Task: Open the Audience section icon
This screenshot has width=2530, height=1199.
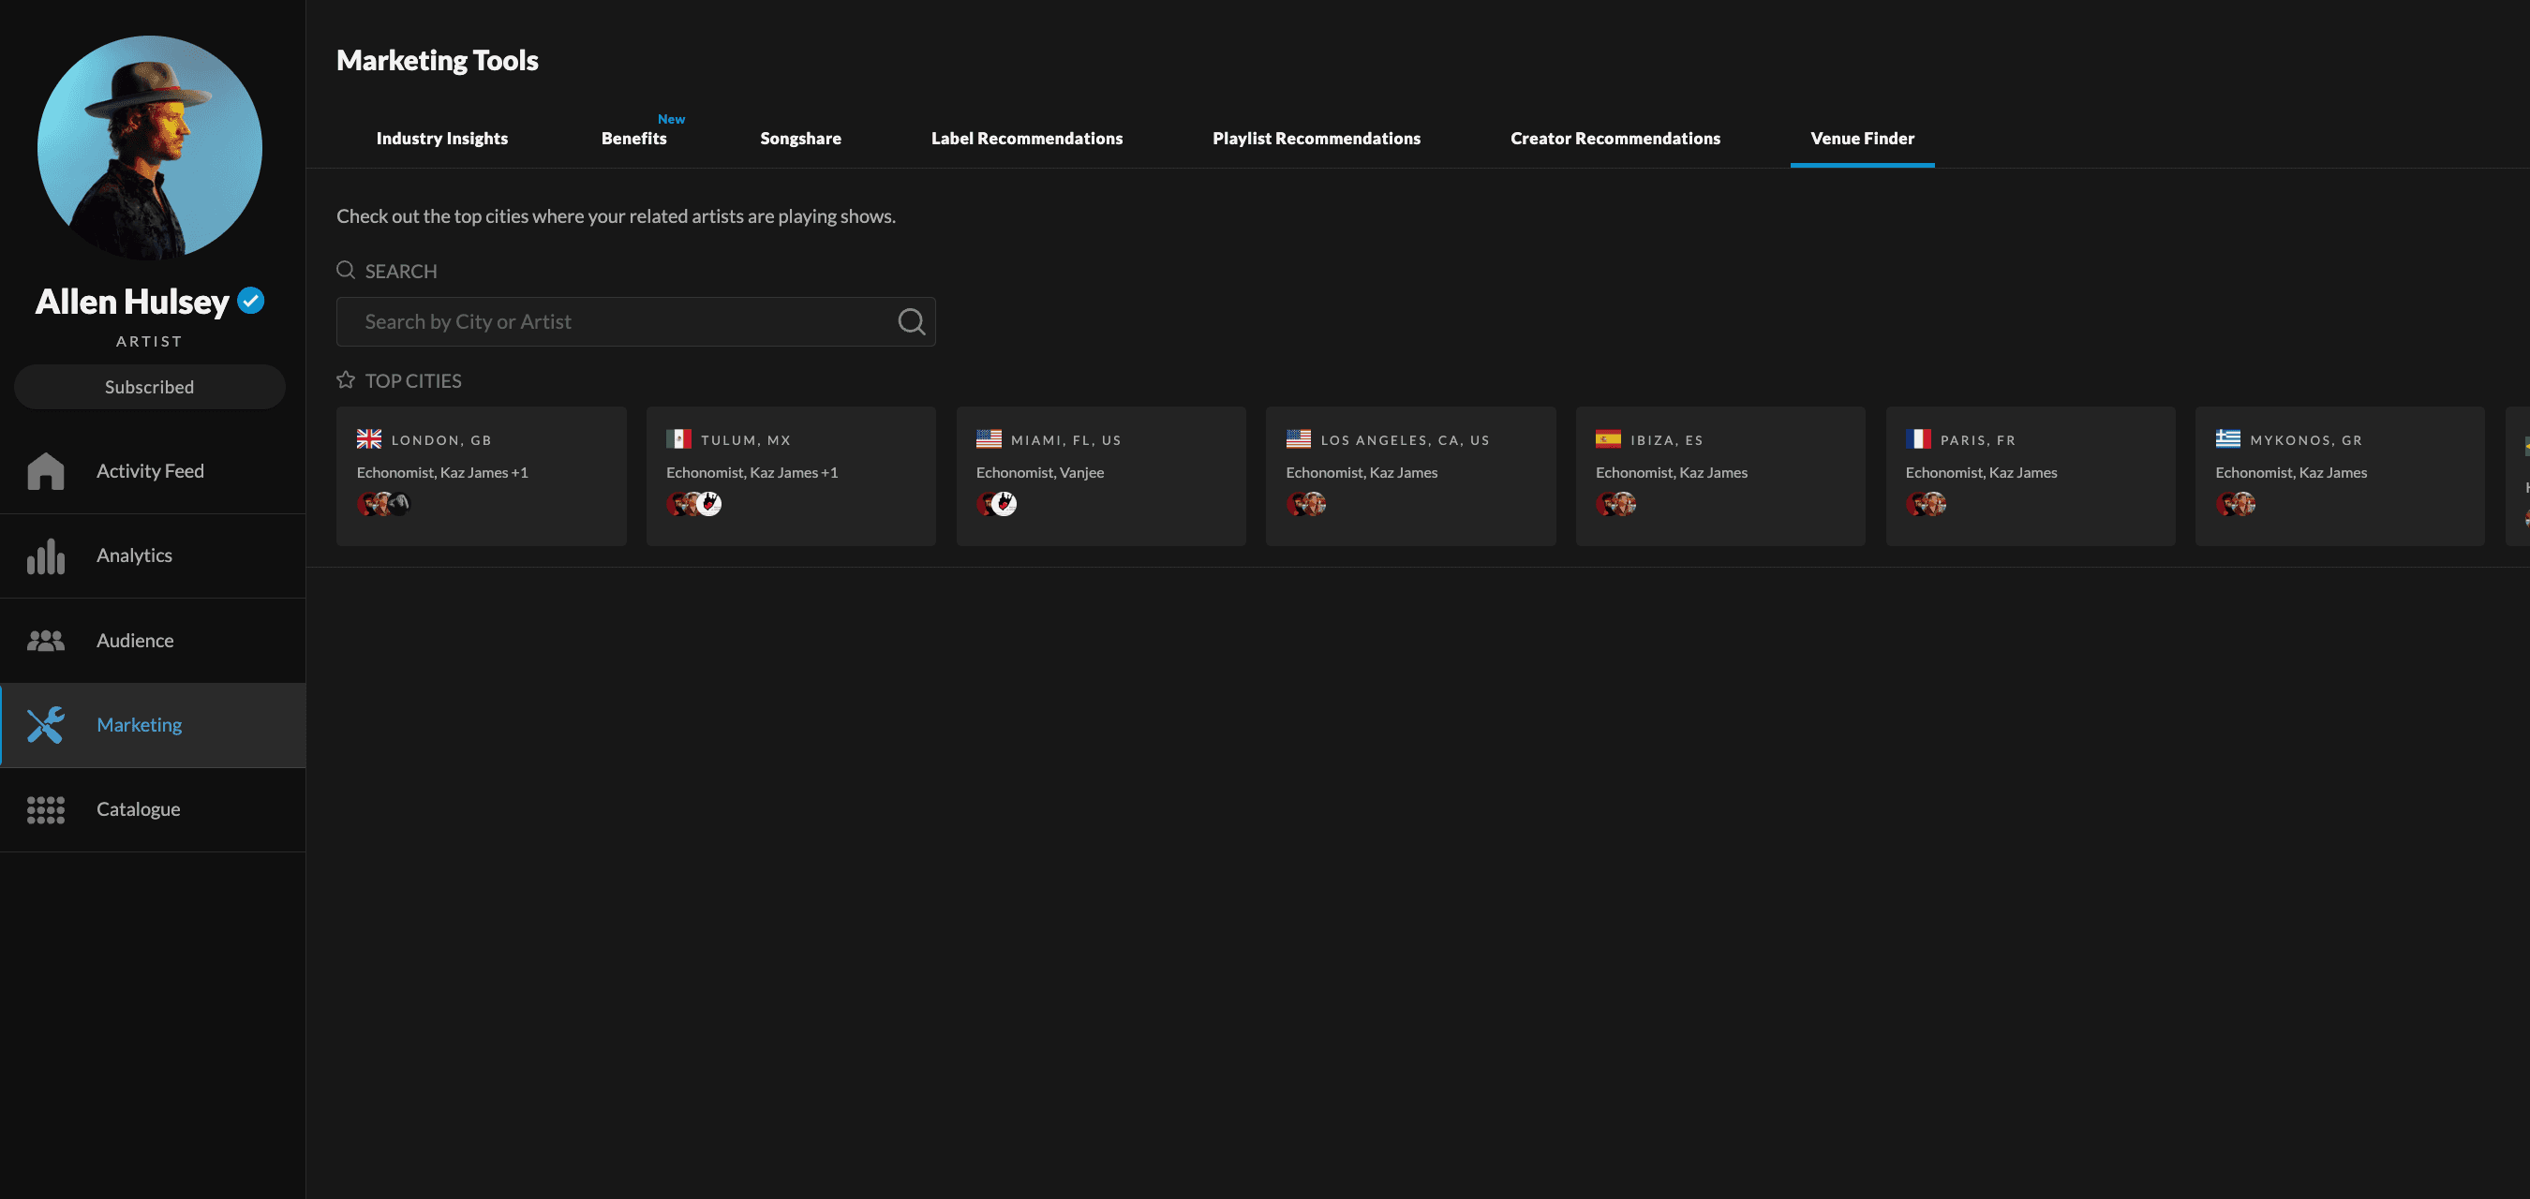Action: (x=46, y=639)
